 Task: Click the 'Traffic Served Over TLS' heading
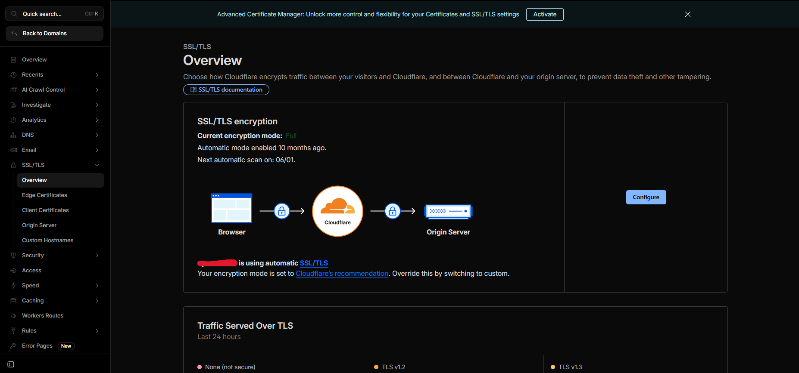click(x=245, y=326)
